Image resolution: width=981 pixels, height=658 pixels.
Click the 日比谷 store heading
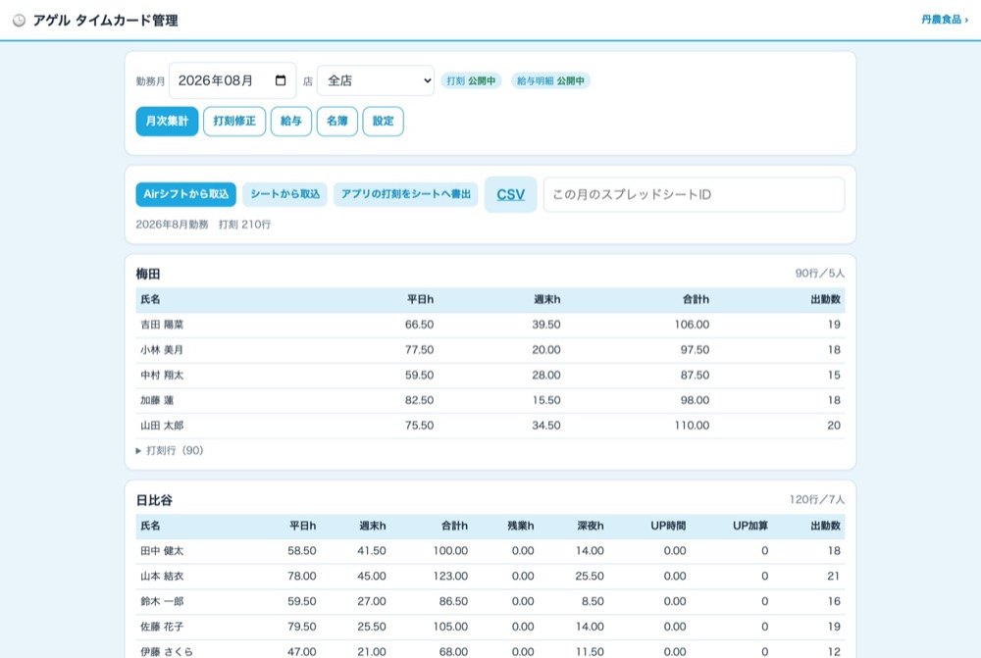[x=154, y=500]
